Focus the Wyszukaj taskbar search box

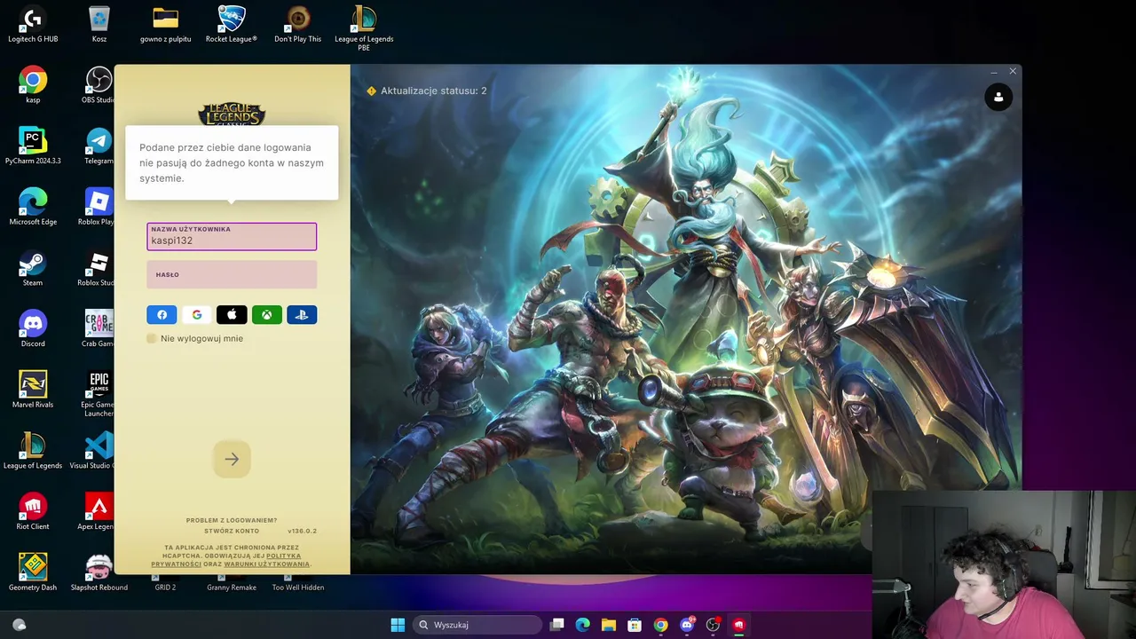tap(477, 625)
